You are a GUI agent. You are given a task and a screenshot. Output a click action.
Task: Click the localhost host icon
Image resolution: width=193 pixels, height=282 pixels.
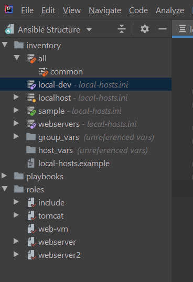pos(31,98)
